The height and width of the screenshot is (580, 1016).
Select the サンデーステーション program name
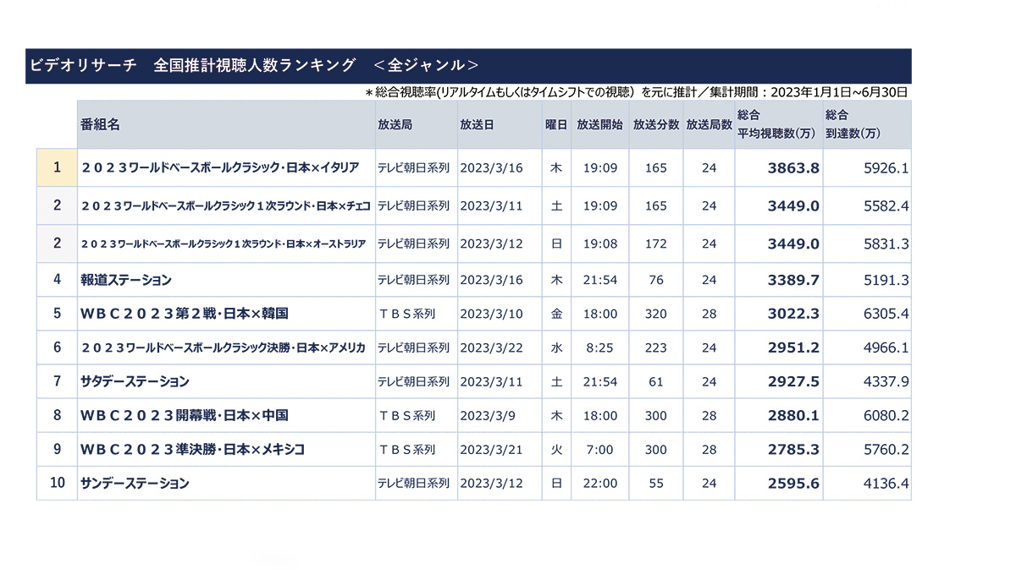click(x=135, y=484)
